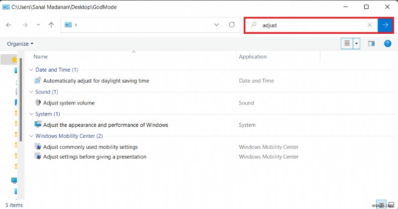Collapse the Windows Mobility Center group
This screenshot has width=398, height=209.
tap(32, 136)
